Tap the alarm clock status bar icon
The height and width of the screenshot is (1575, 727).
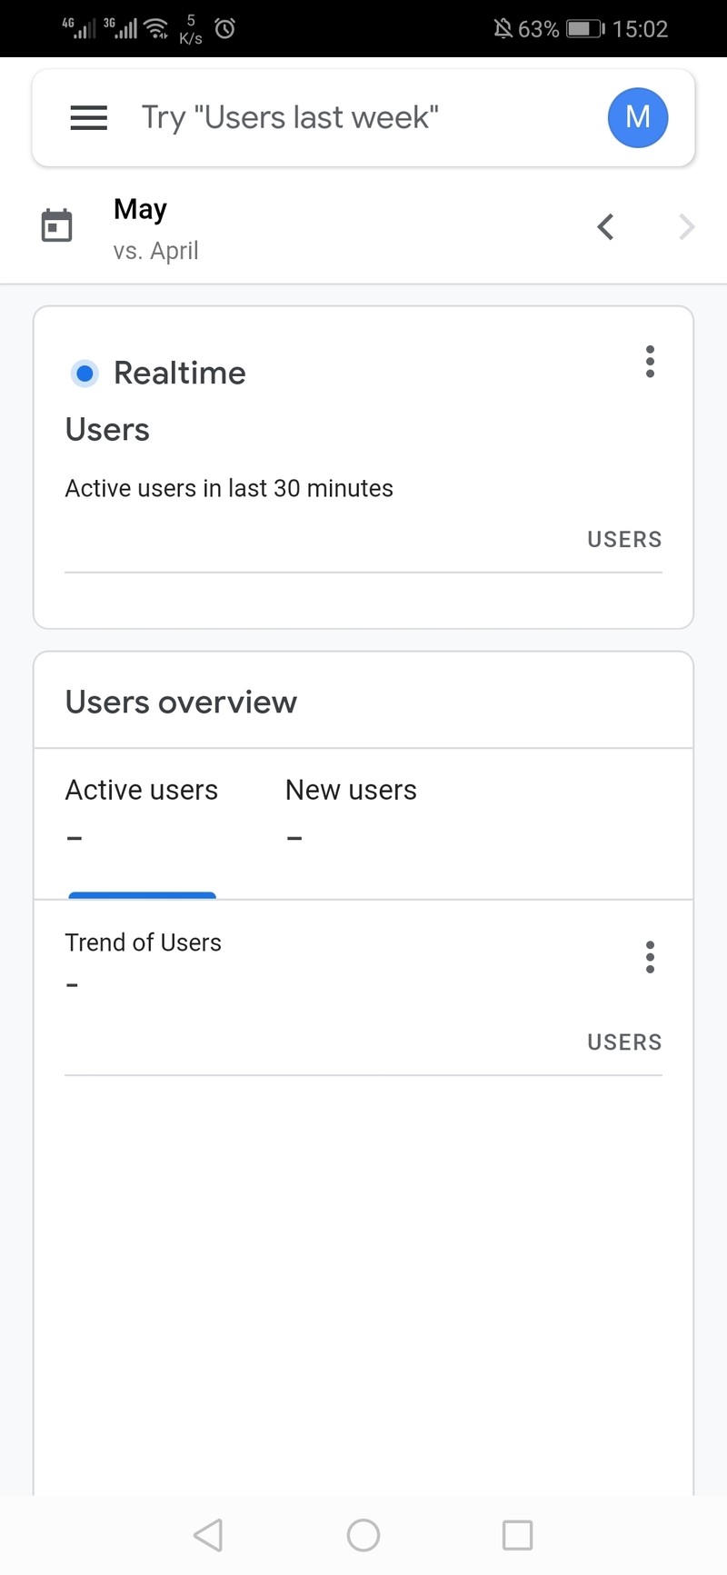225,29
